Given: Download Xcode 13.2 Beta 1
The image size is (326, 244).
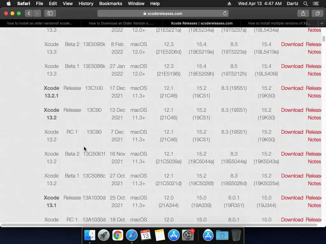Looking at the screenshot, I should pyautogui.click(x=292, y=176).
